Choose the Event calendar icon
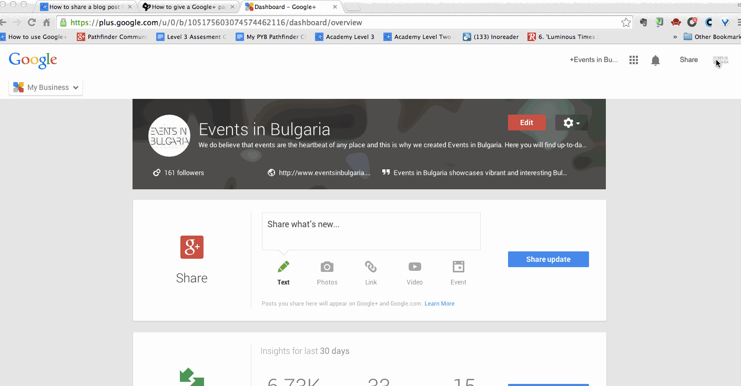Image resolution: width=741 pixels, height=386 pixels. pyautogui.click(x=459, y=267)
